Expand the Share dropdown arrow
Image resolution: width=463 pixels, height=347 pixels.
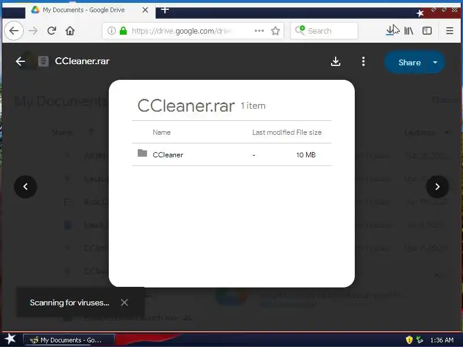point(435,62)
